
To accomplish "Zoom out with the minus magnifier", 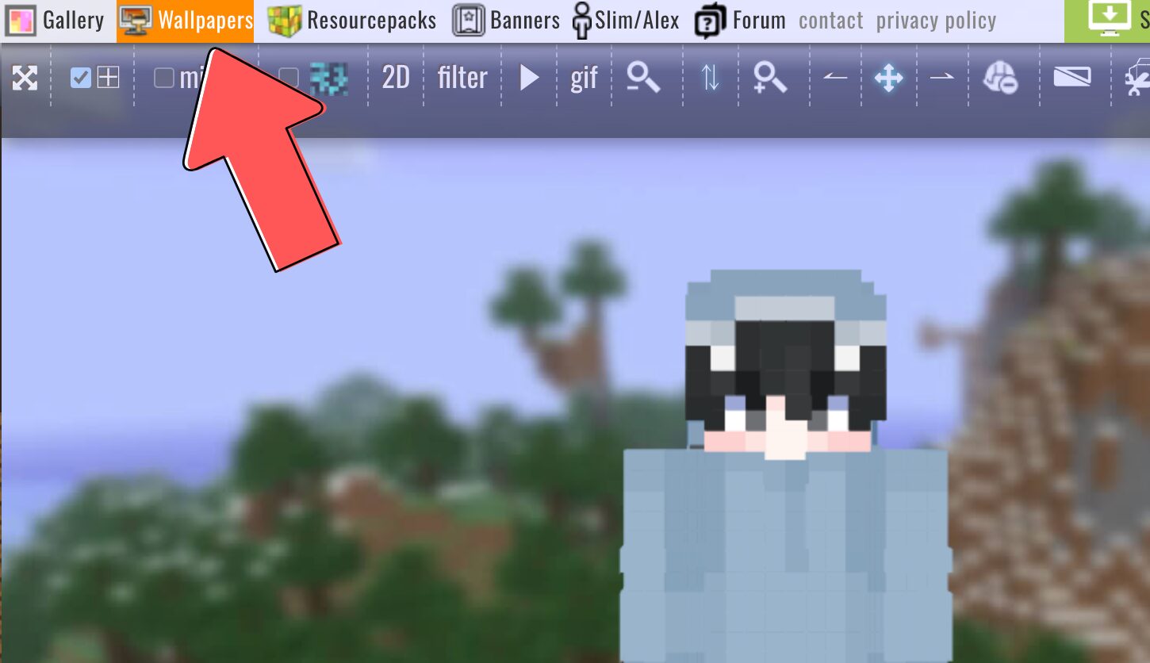I will (x=642, y=78).
